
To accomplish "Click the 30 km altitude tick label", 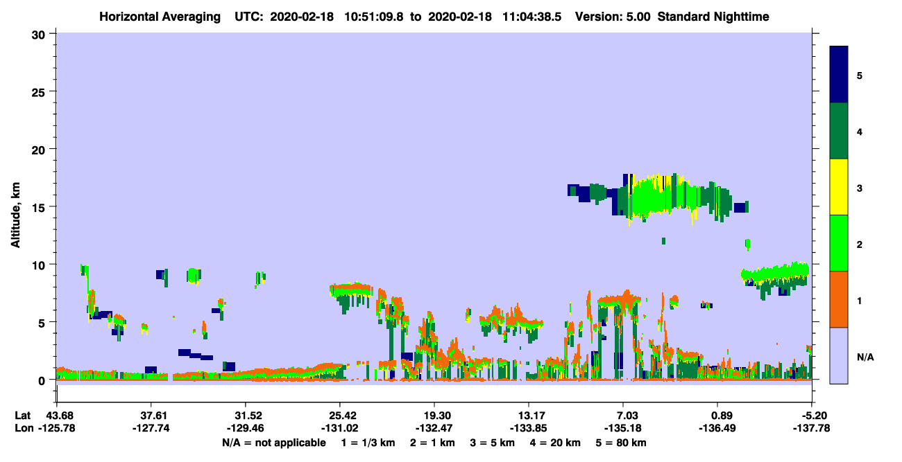I will coord(40,35).
